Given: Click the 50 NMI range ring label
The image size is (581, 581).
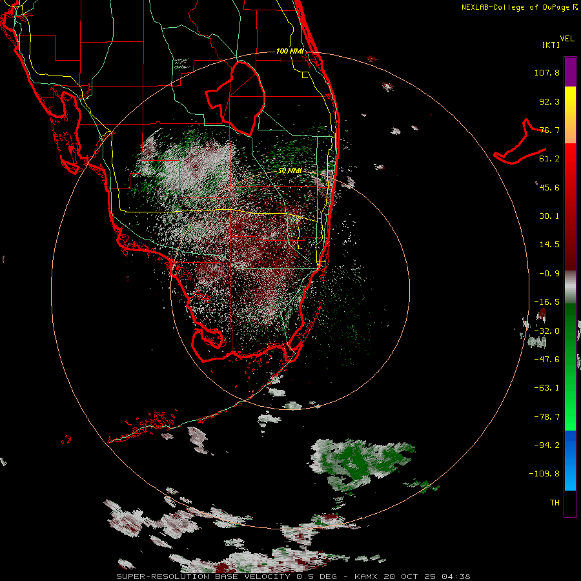Looking at the screenshot, I should tap(290, 171).
